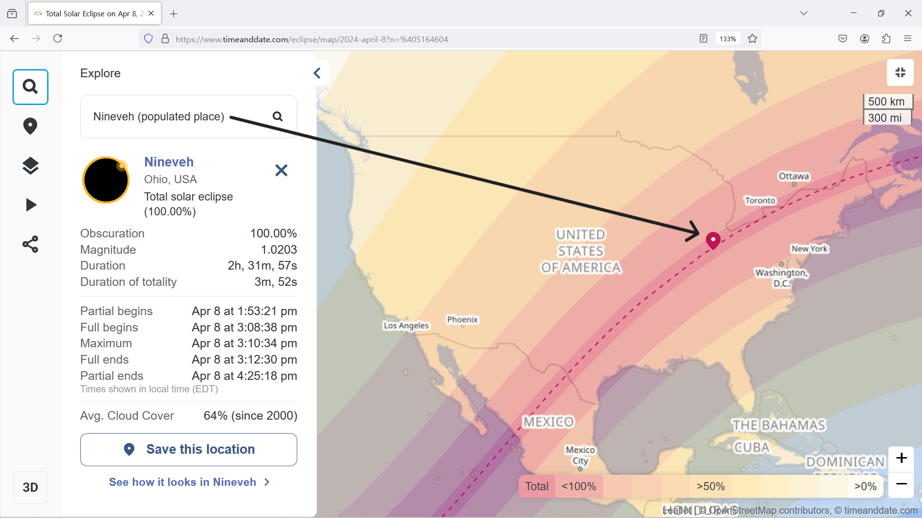Click the magnifier search button in search box
922x518 pixels.
coord(278,117)
